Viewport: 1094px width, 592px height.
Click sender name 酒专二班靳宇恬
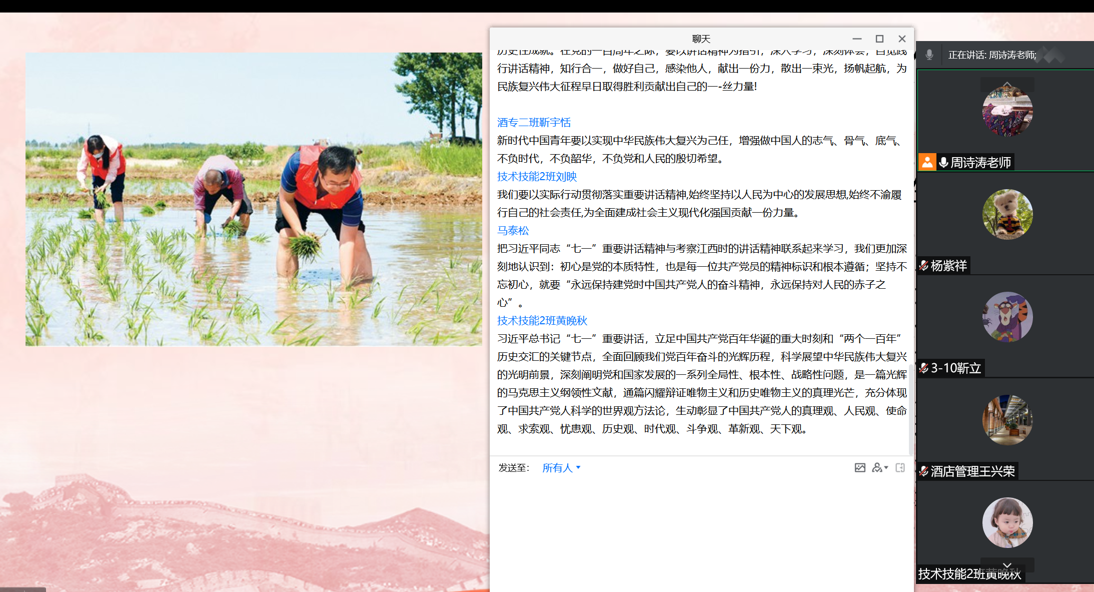(x=533, y=123)
